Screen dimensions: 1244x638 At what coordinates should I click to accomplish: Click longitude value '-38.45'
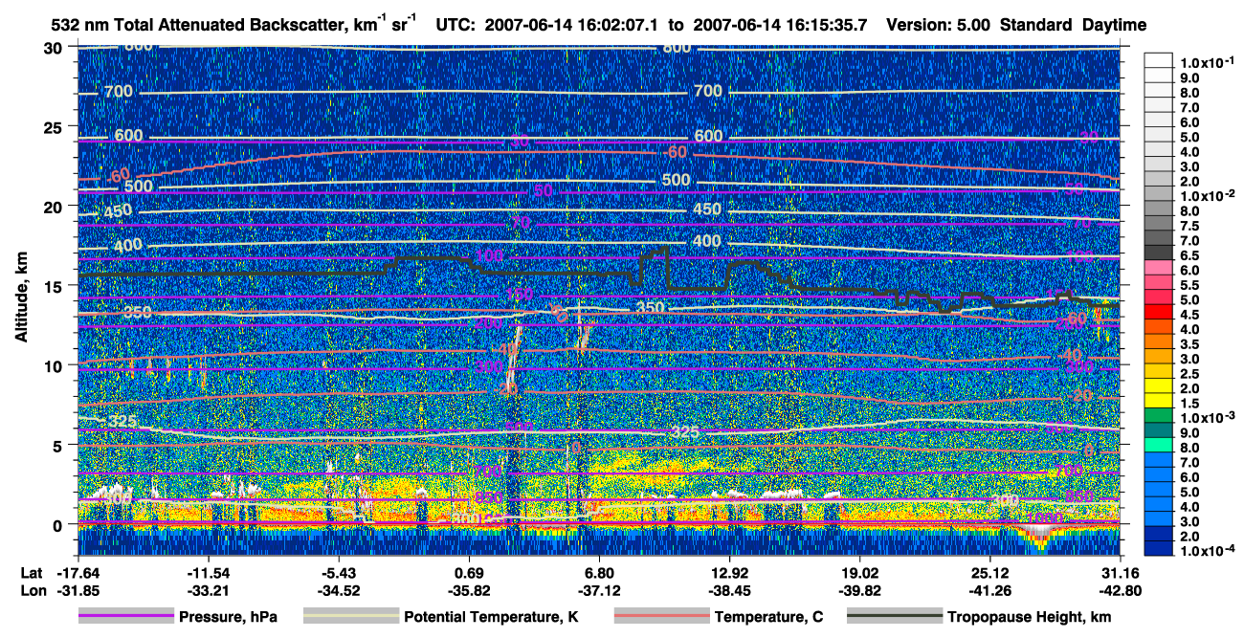click(x=729, y=590)
